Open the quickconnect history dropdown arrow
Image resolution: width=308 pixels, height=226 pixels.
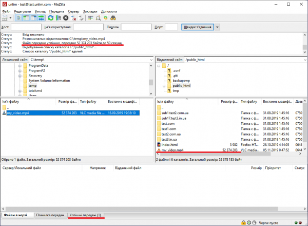(218, 27)
